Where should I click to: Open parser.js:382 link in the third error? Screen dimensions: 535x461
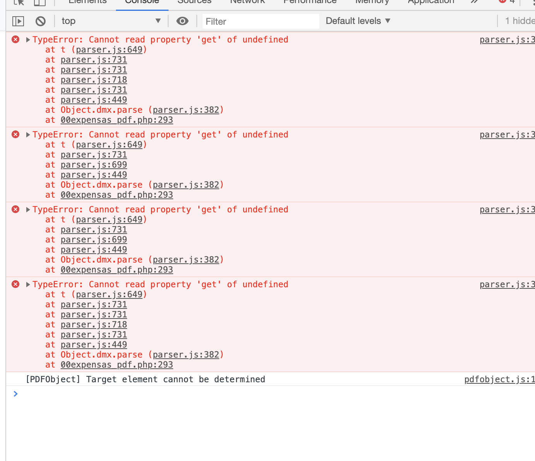[186, 260]
